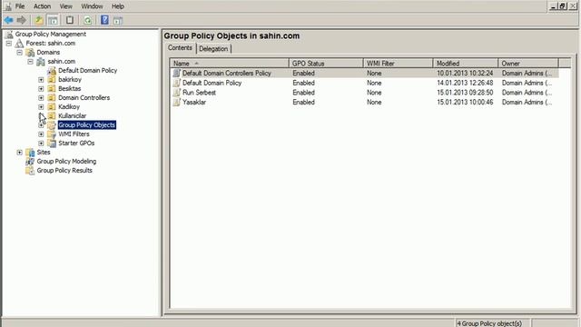This screenshot has width=581, height=327.
Task: Sort list by WMI Filter column header
Action: point(399,64)
